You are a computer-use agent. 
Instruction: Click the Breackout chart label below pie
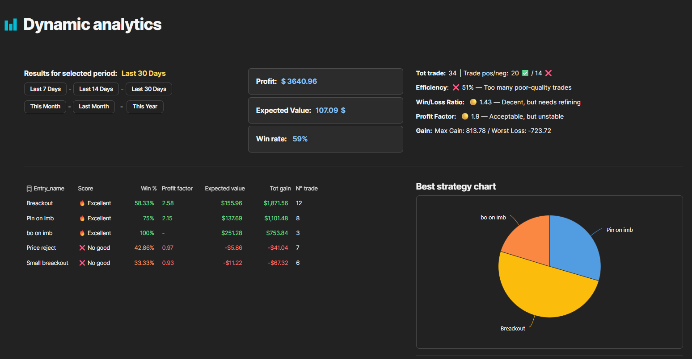[513, 329]
